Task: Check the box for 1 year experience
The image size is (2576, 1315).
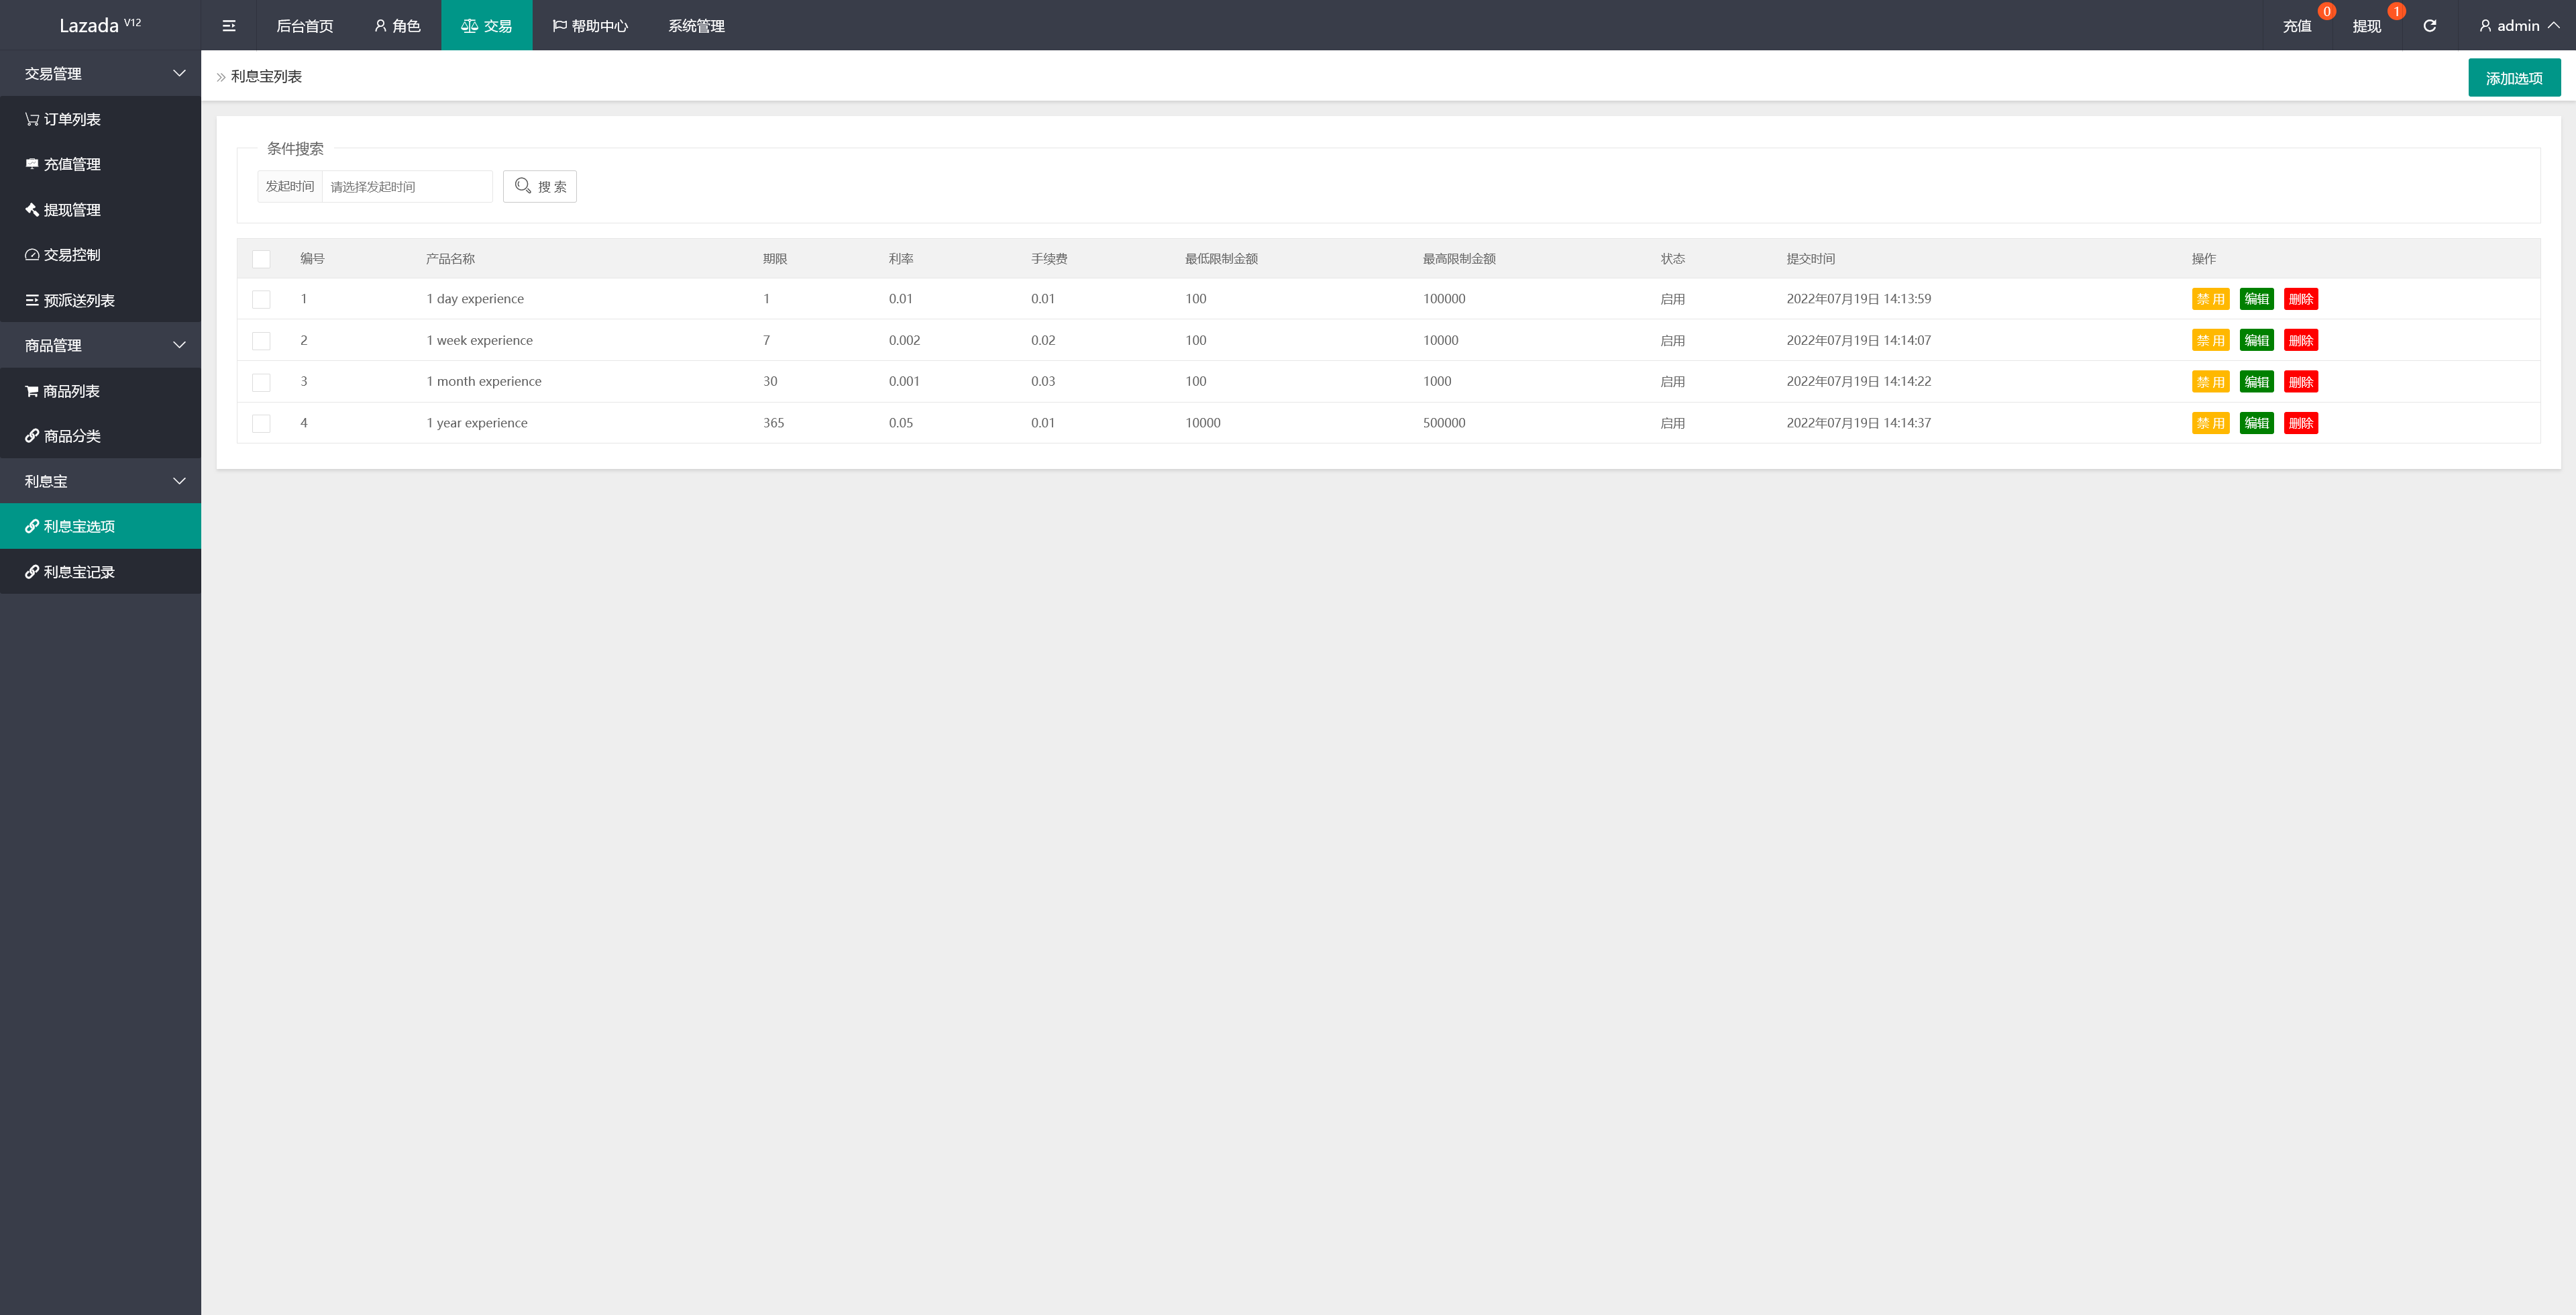Action: point(261,423)
